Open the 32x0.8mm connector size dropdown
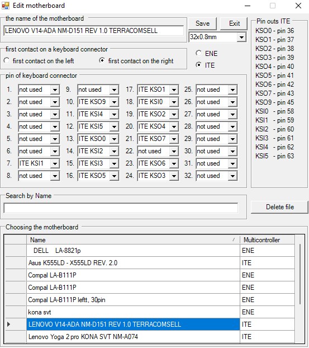Screen dimensions: 309x348 (241, 37)
